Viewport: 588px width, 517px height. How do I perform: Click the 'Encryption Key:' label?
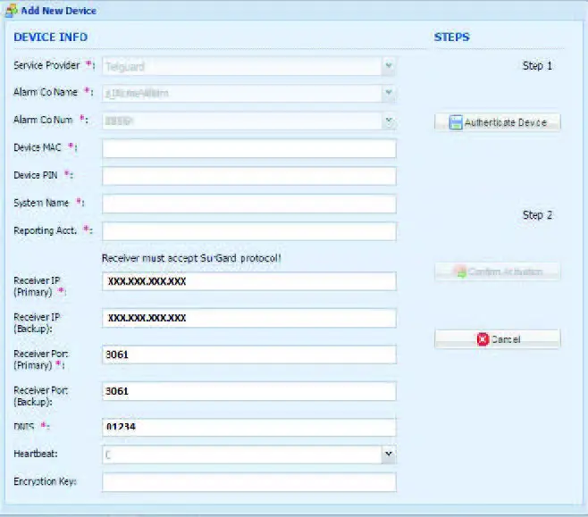(45, 481)
